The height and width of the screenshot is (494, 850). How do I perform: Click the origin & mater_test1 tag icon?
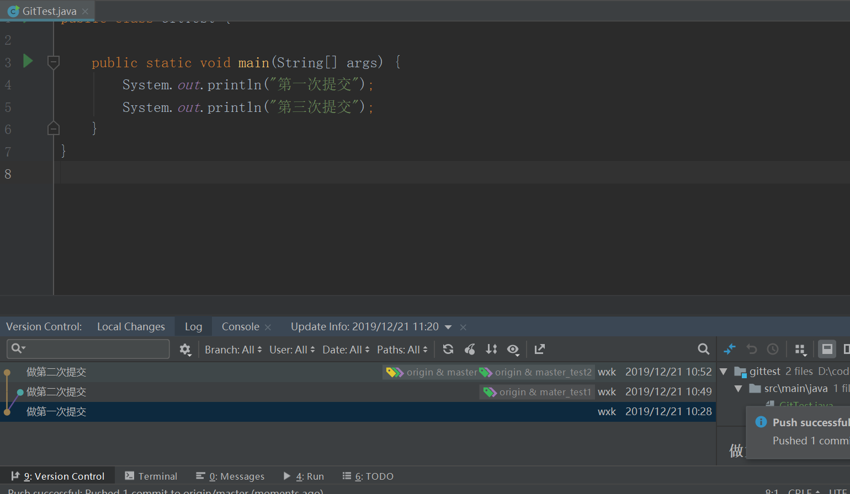[x=489, y=392]
